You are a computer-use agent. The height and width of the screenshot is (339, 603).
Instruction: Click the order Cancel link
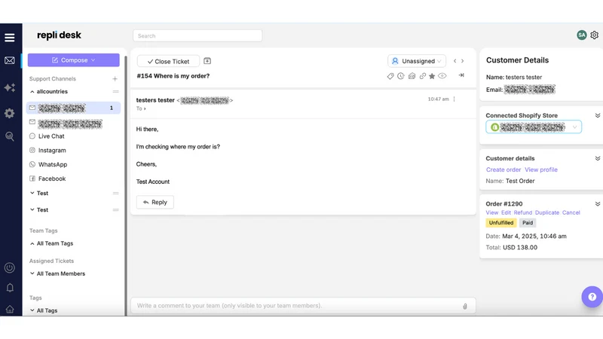pos(571,212)
